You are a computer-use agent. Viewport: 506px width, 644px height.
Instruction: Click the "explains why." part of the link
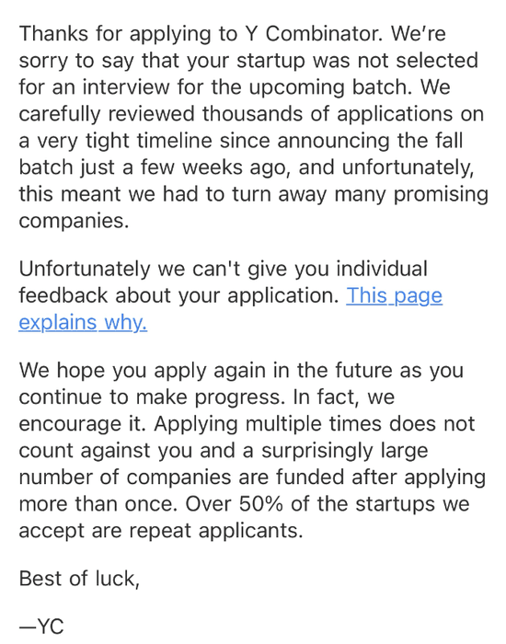(83, 322)
